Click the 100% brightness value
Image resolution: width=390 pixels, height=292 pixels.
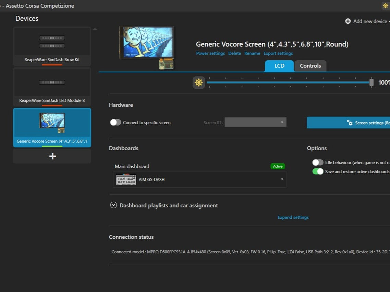(x=384, y=82)
